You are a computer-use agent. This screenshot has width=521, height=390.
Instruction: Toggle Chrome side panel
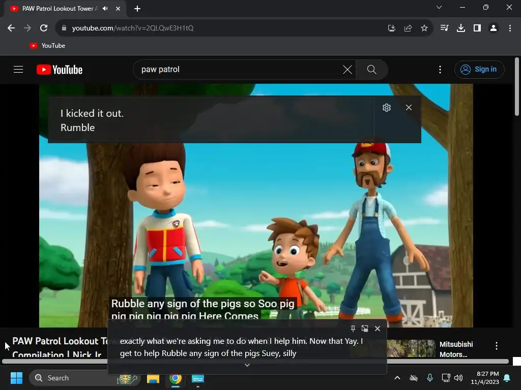477,28
